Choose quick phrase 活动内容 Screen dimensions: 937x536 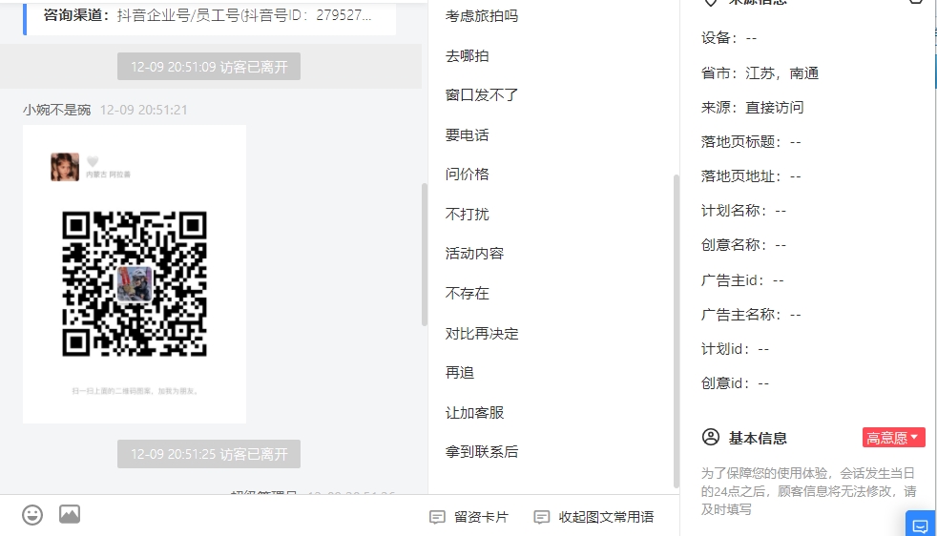click(x=474, y=254)
